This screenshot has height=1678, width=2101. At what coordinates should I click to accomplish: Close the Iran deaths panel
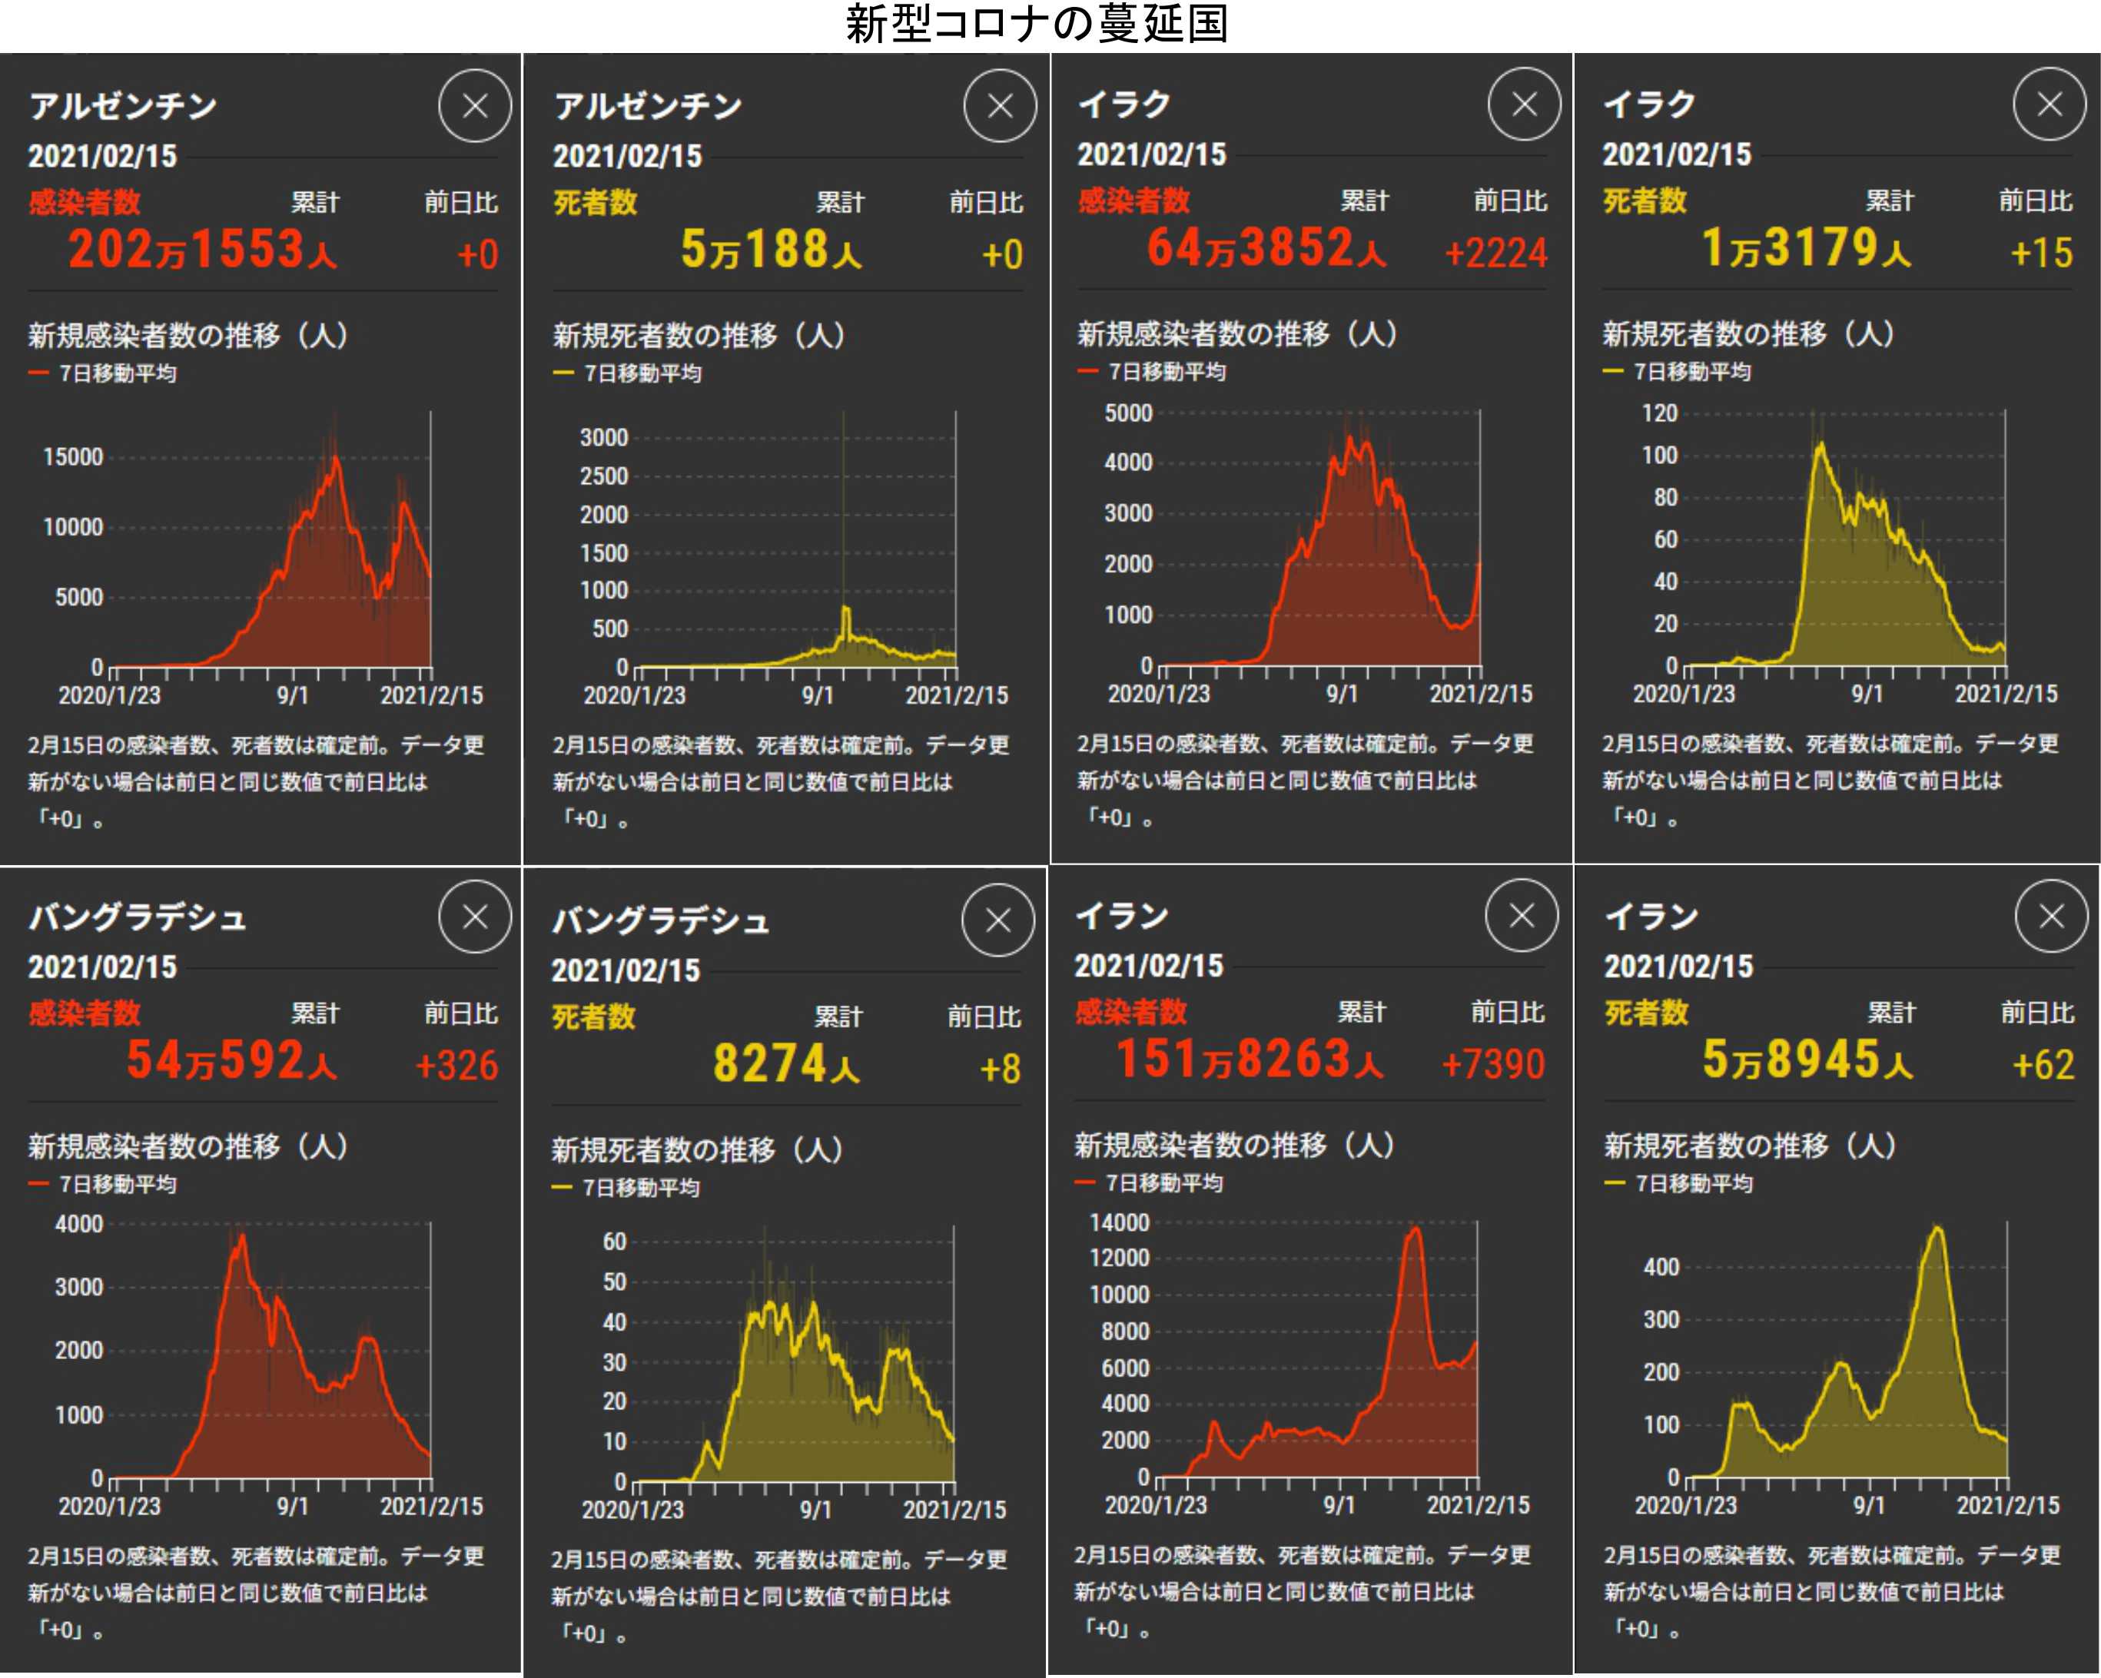point(2051,916)
